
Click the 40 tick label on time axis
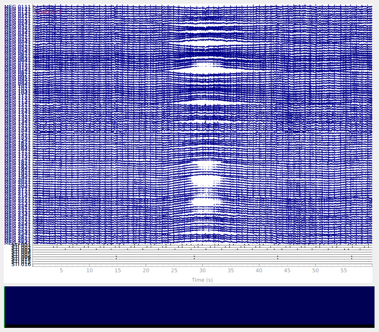click(259, 271)
